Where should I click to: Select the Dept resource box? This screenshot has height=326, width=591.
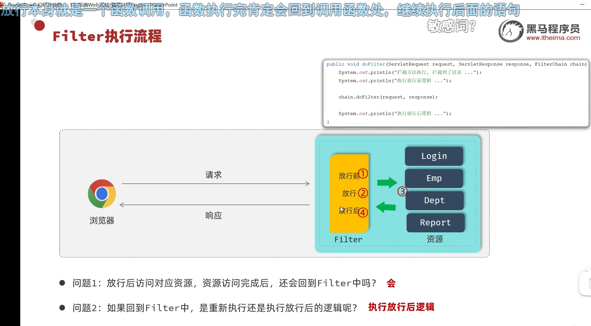tap(434, 201)
